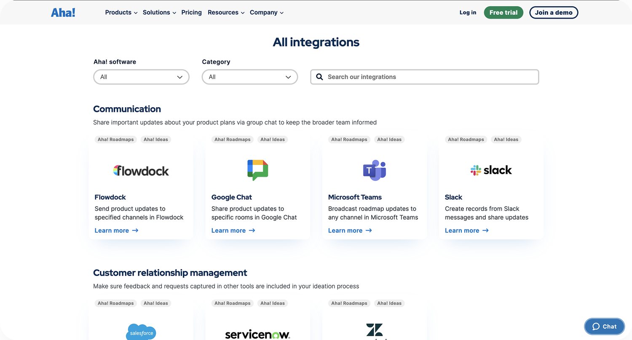Click the Aha! Roadmaps tag on Slack card
The width and height of the screenshot is (632, 340).
click(x=466, y=139)
